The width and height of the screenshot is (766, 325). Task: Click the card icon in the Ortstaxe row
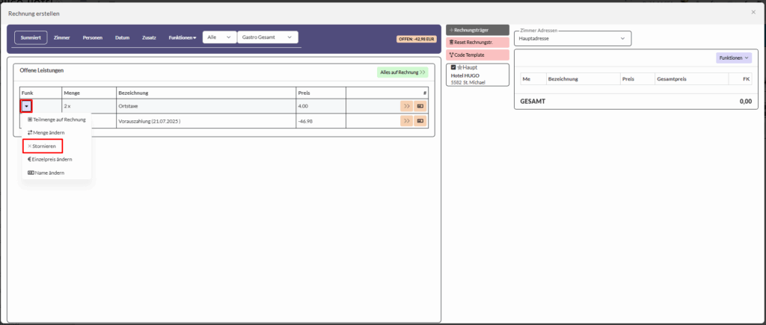pyautogui.click(x=420, y=106)
